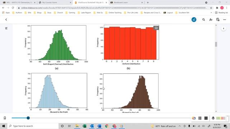
Task: Click the page progress slider handle
Action: pyautogui.click(x=28, y=118)
